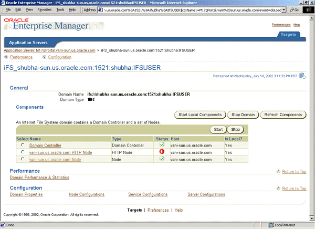Click the Configuration anchor link near the top
315x229 pixels.
(x=60, y=57)
